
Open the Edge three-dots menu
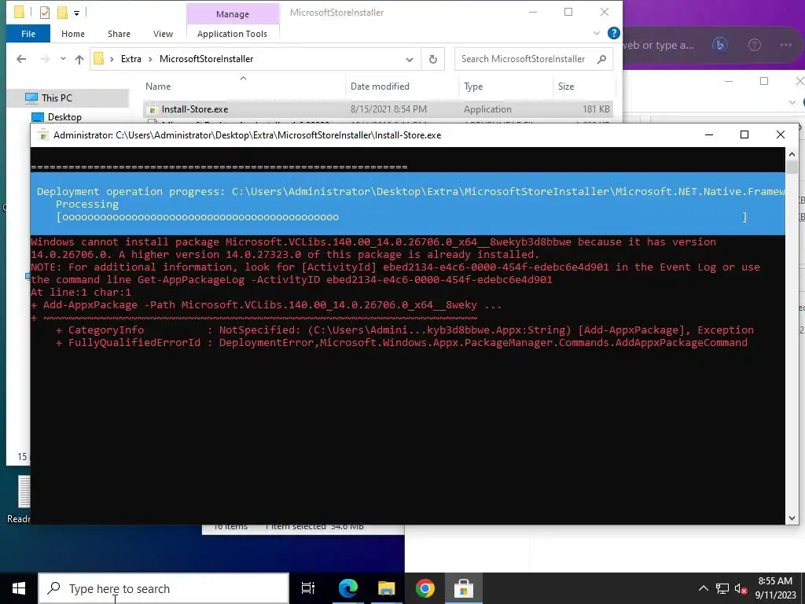click(x=786, y=45)
